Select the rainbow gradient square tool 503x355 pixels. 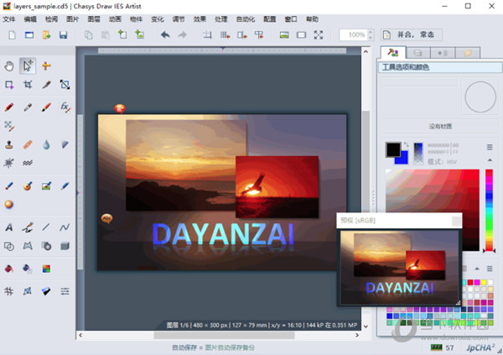(46, 269)
